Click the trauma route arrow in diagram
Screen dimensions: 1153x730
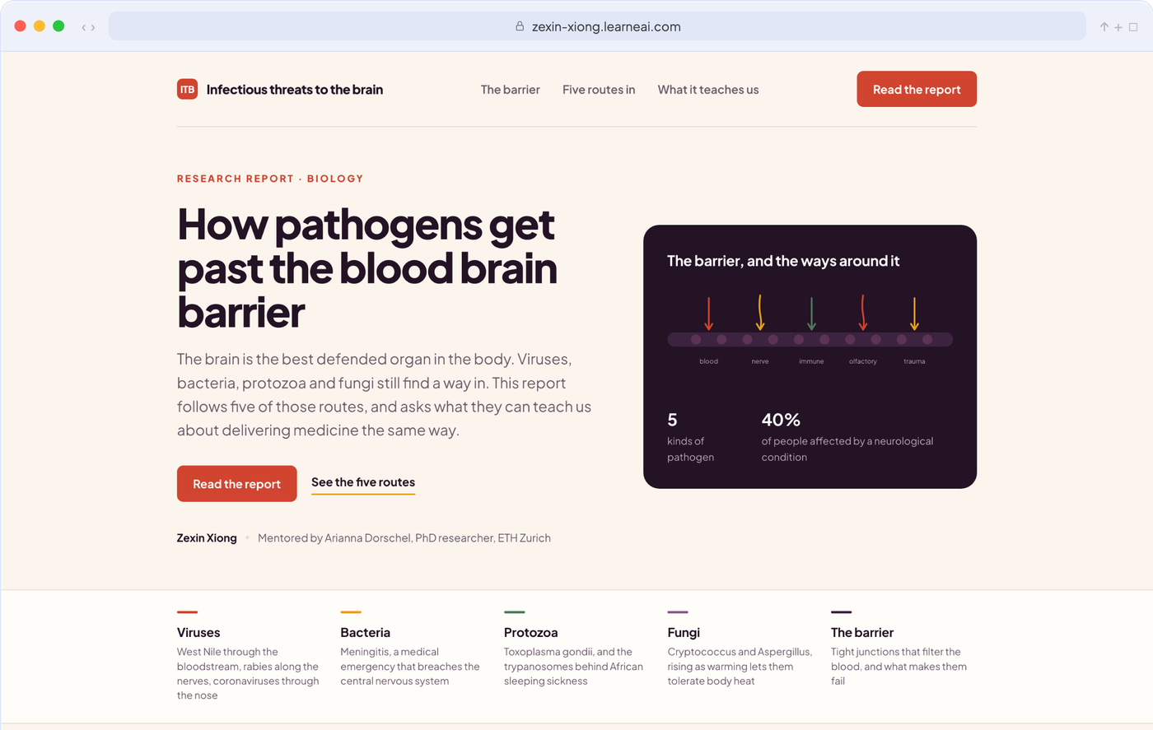914,314
